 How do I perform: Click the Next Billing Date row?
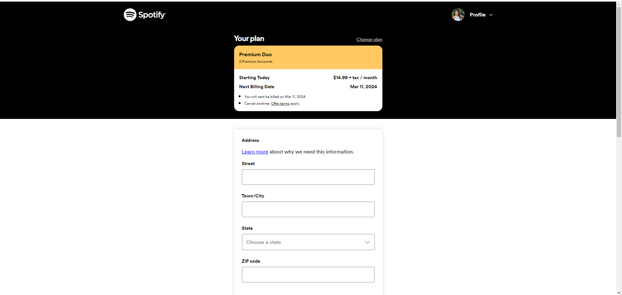256,87
